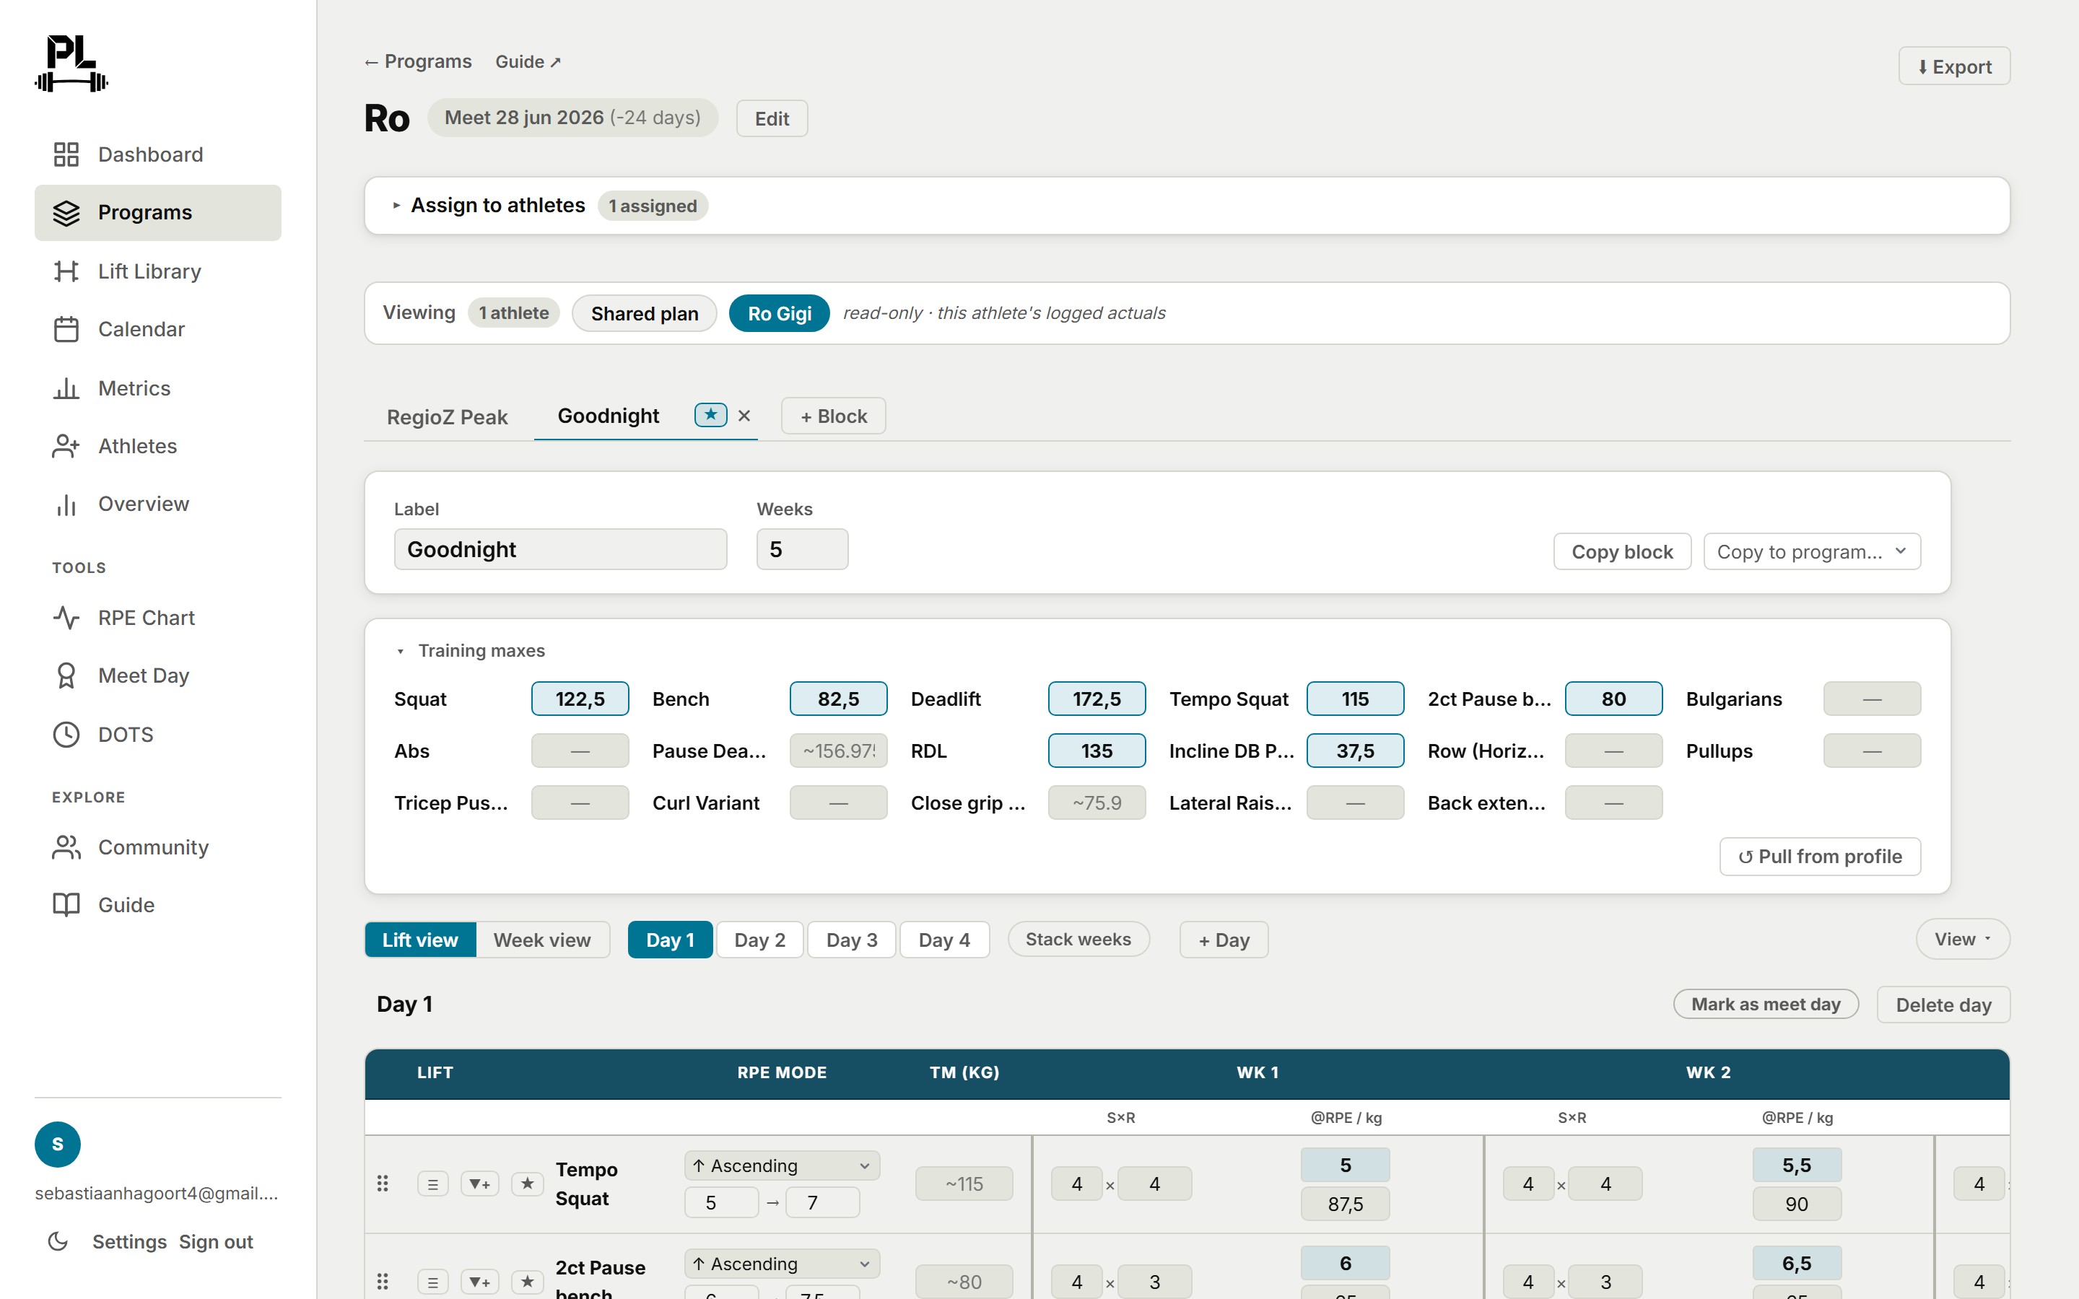Open the RPE Chart tool
The image size is (2079, 1299).
point(157,618)
